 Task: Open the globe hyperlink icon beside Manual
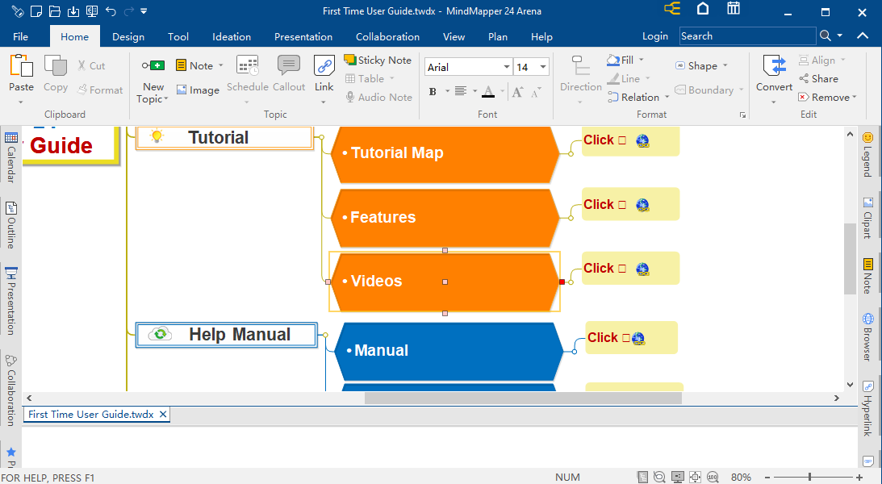(x=637, y=339)
